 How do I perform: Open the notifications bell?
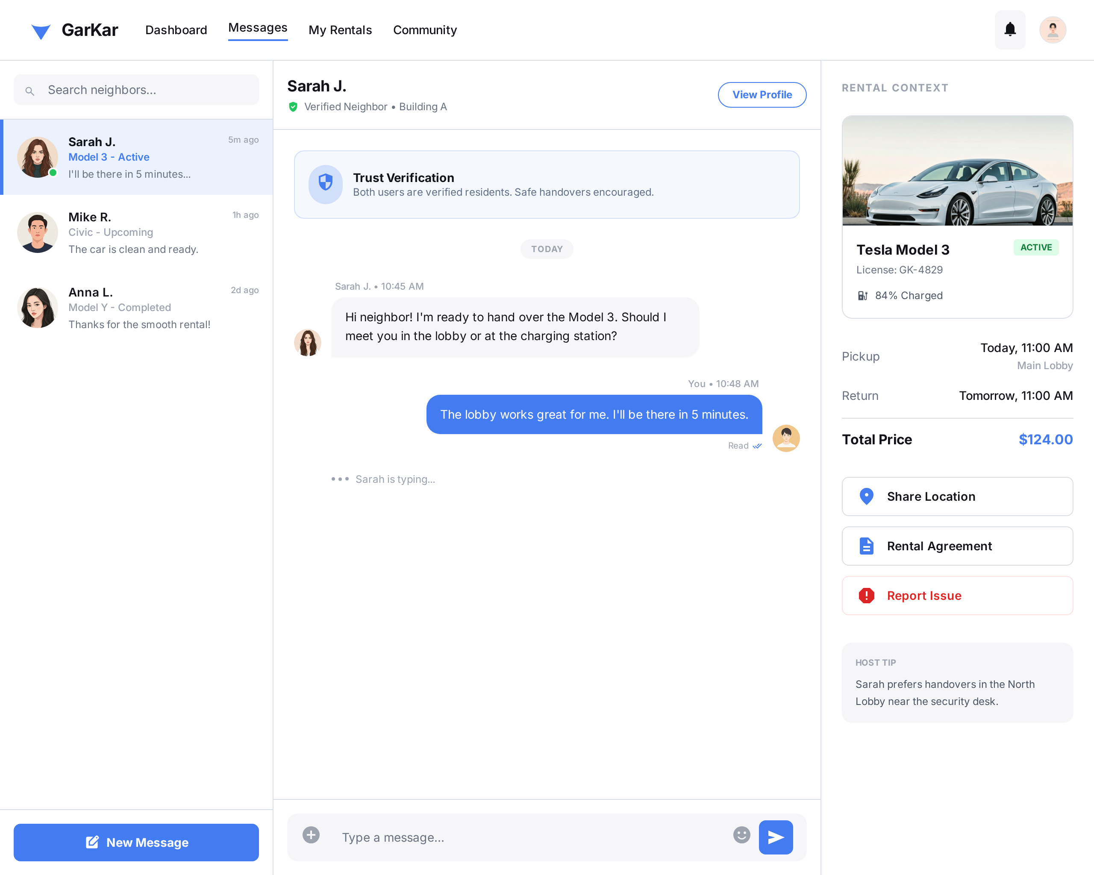click(x=1010, y=30)
